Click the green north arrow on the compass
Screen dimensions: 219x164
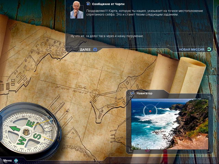point(14,129)
